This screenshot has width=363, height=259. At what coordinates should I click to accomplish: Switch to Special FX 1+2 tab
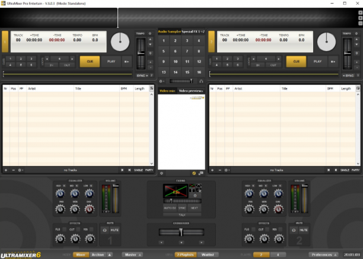pyautogui.click(x=193, y=31)
